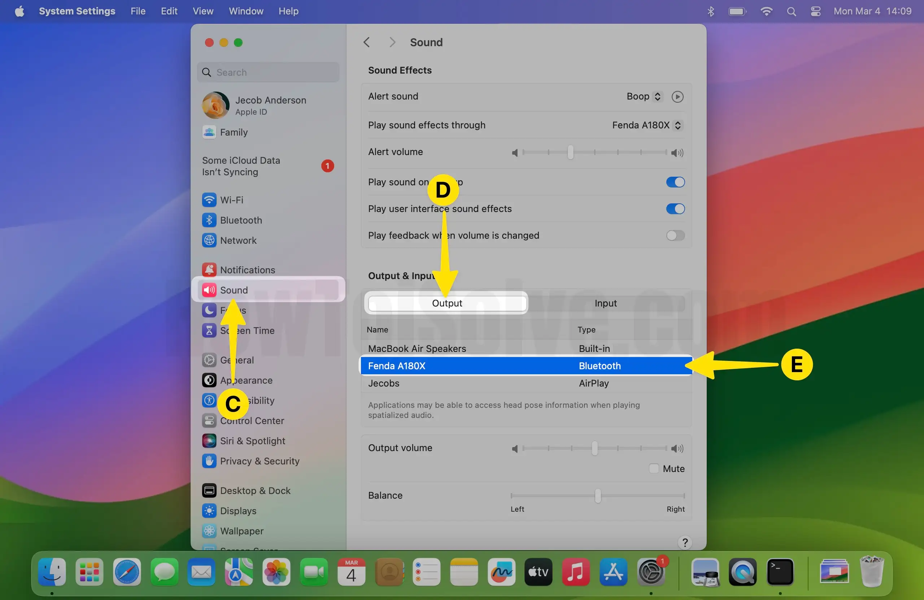Open the Notifications pane icon
The height and width of the screenshot is (600, 924).
point(209,270)
